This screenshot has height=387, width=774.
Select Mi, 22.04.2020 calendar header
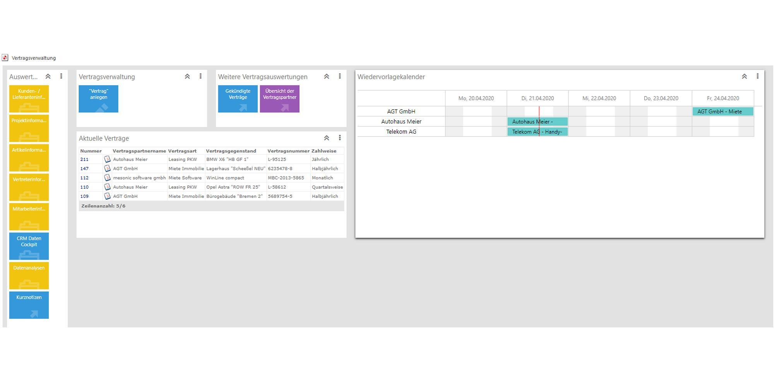(599, 98)
